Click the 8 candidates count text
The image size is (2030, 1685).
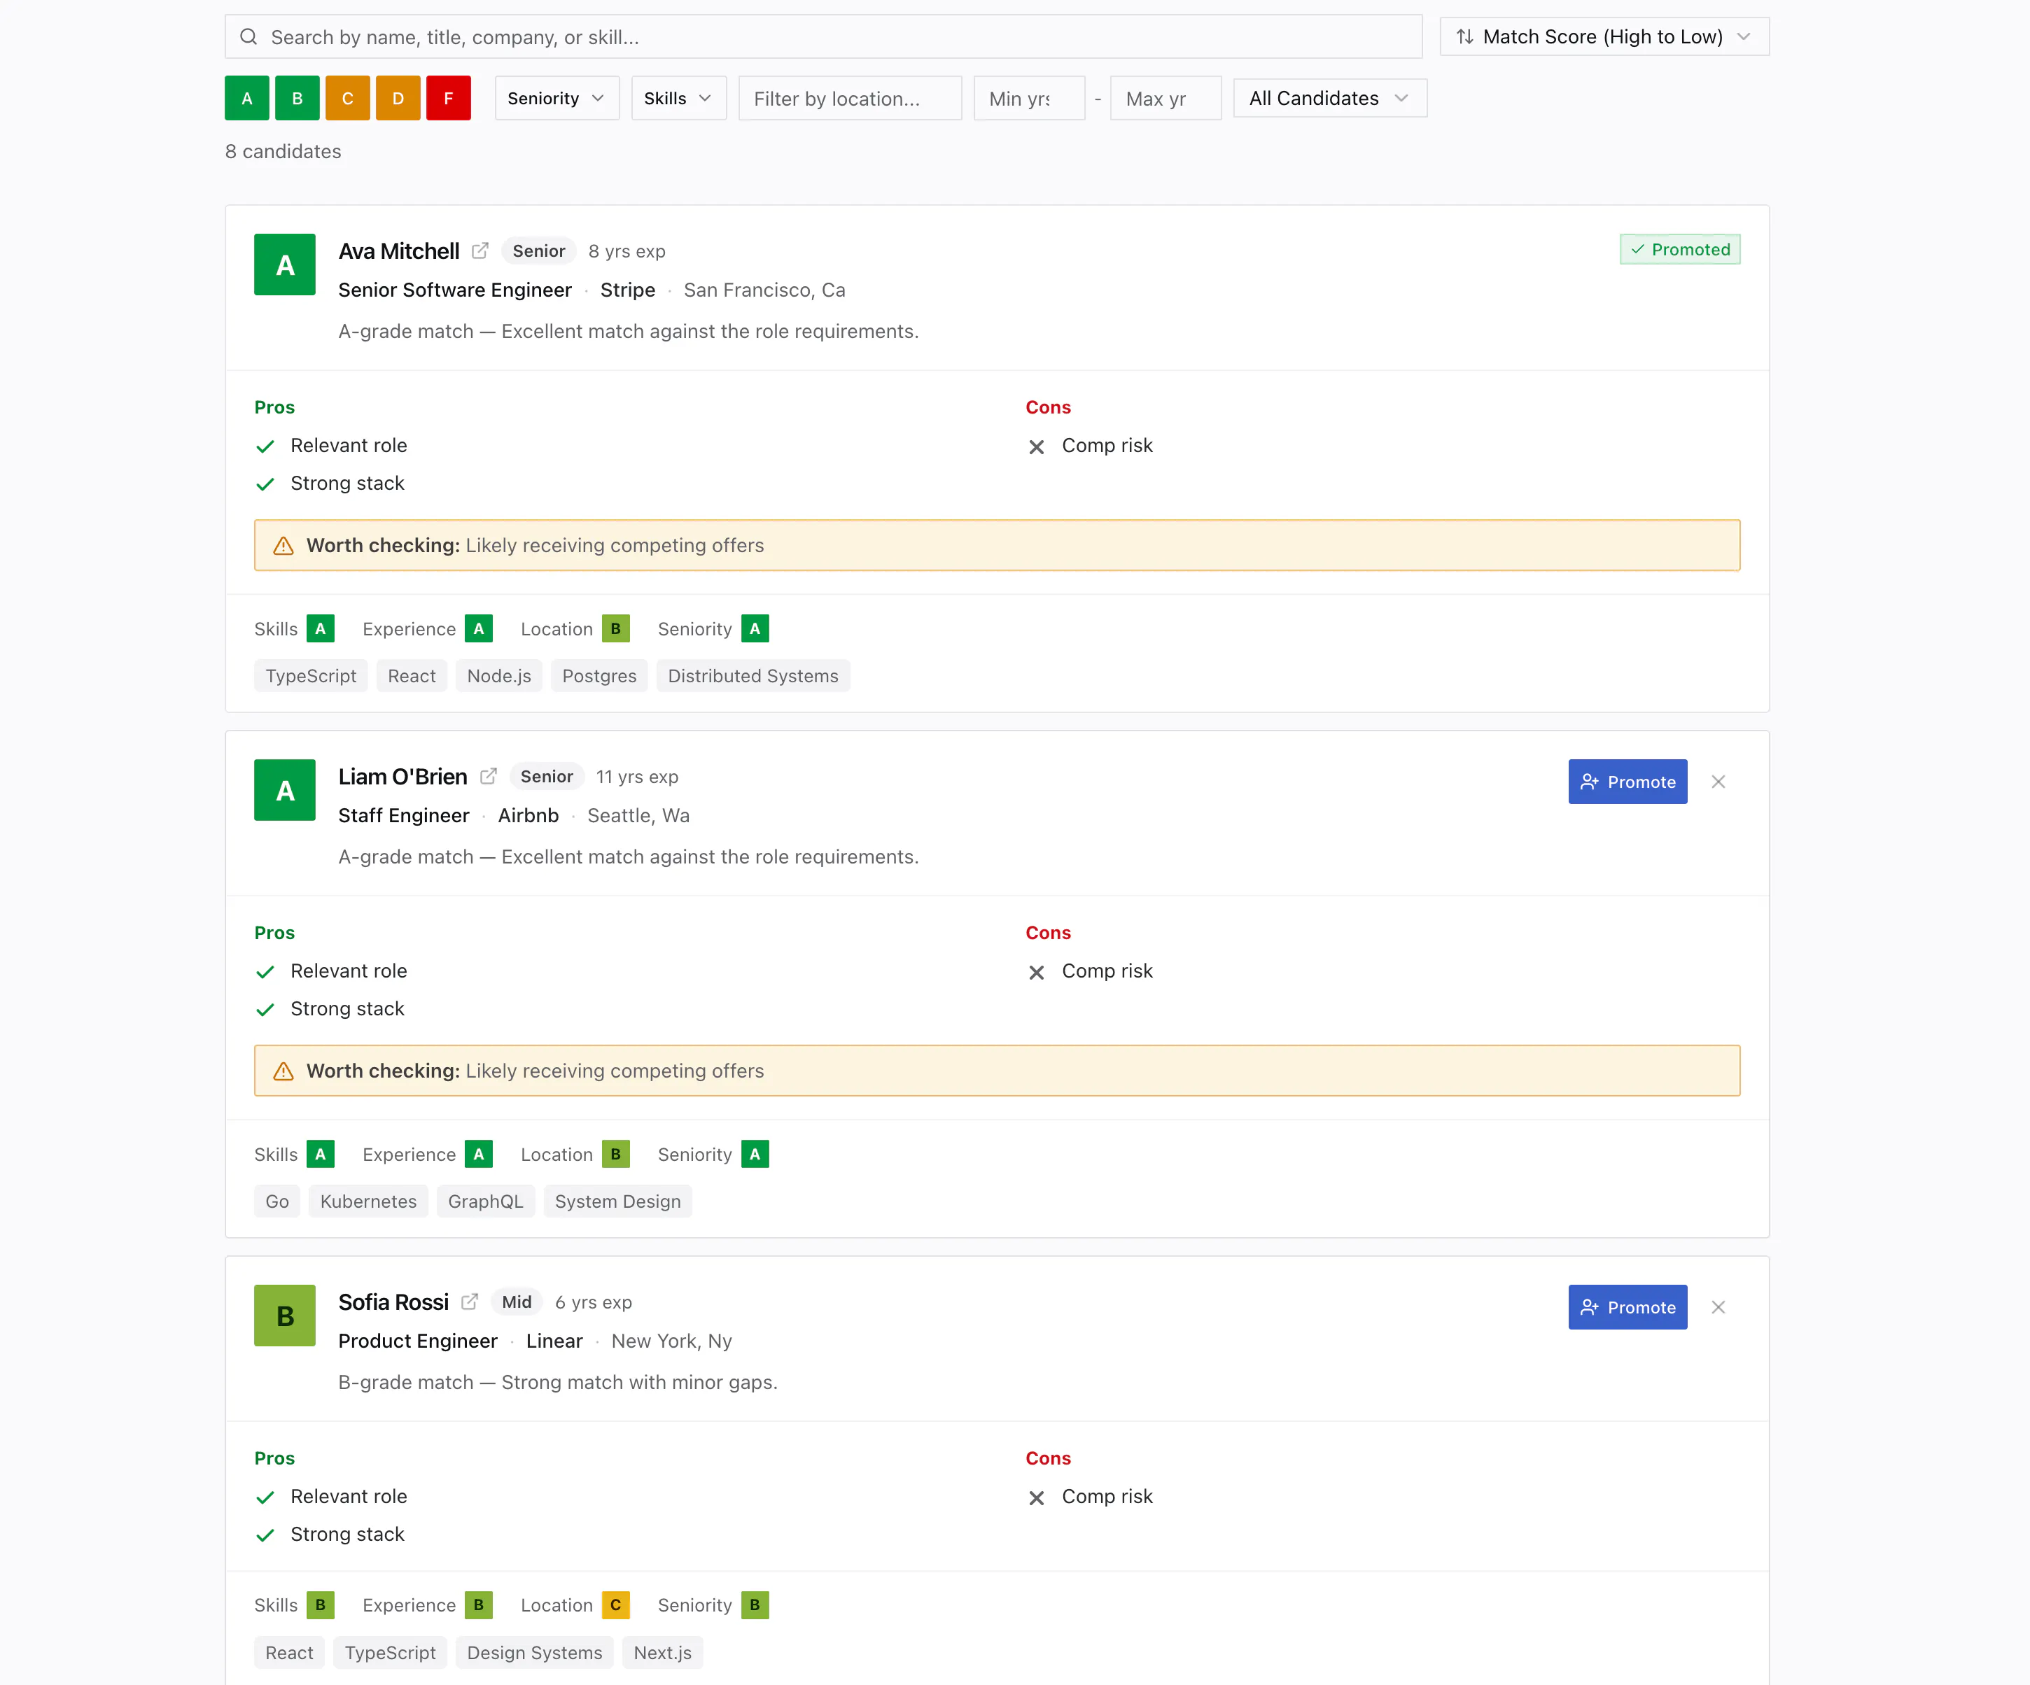(x=283, y=152)
